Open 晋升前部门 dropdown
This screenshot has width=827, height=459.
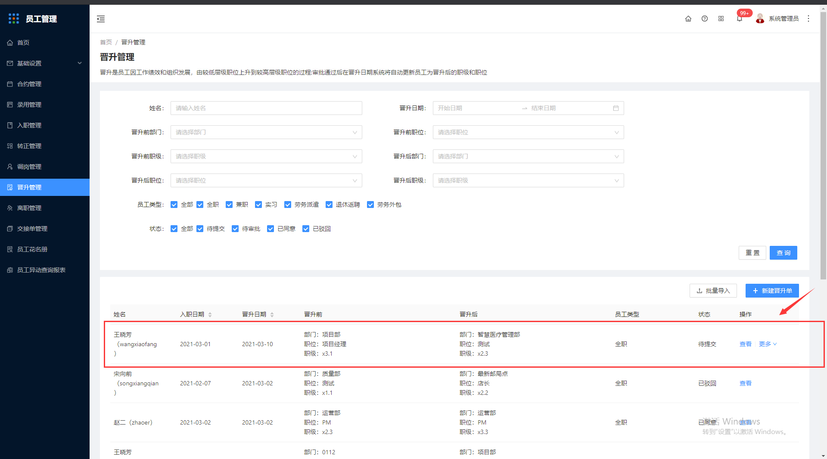point(266,132)
